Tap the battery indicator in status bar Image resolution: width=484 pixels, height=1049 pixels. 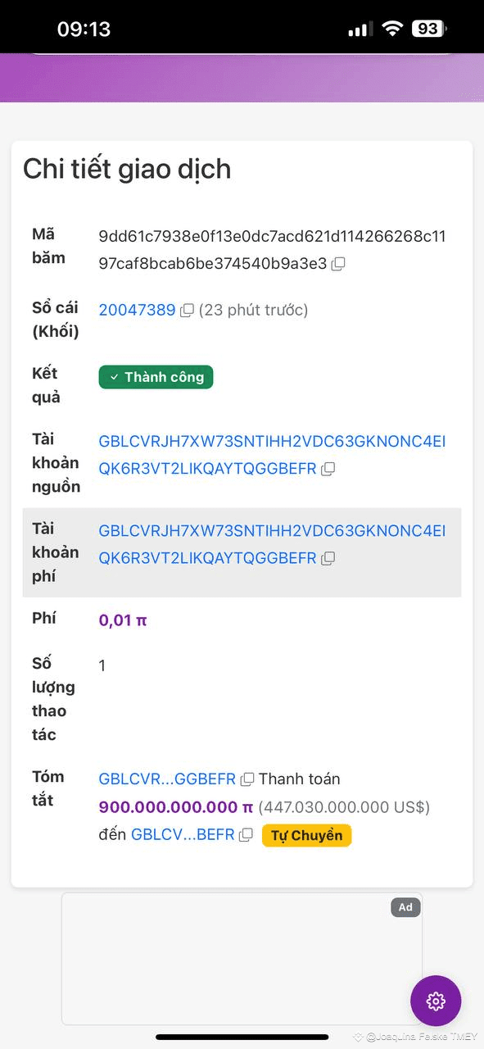pos(429,29)
